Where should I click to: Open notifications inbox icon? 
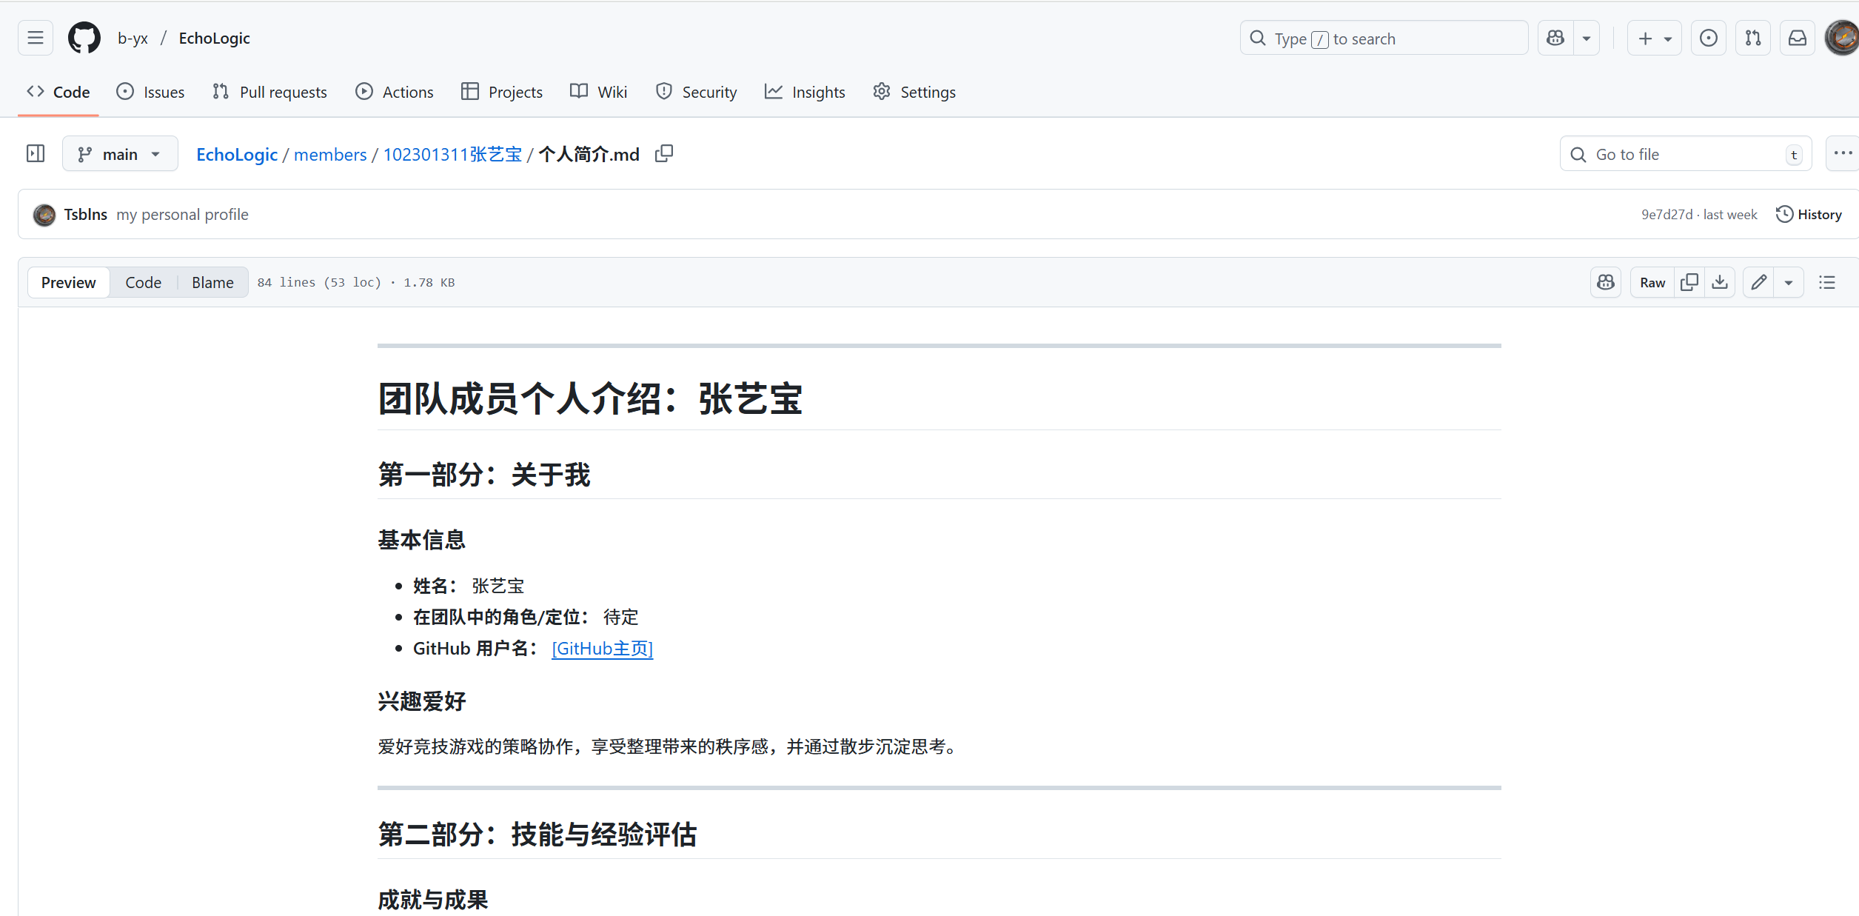pos(1798,39)
